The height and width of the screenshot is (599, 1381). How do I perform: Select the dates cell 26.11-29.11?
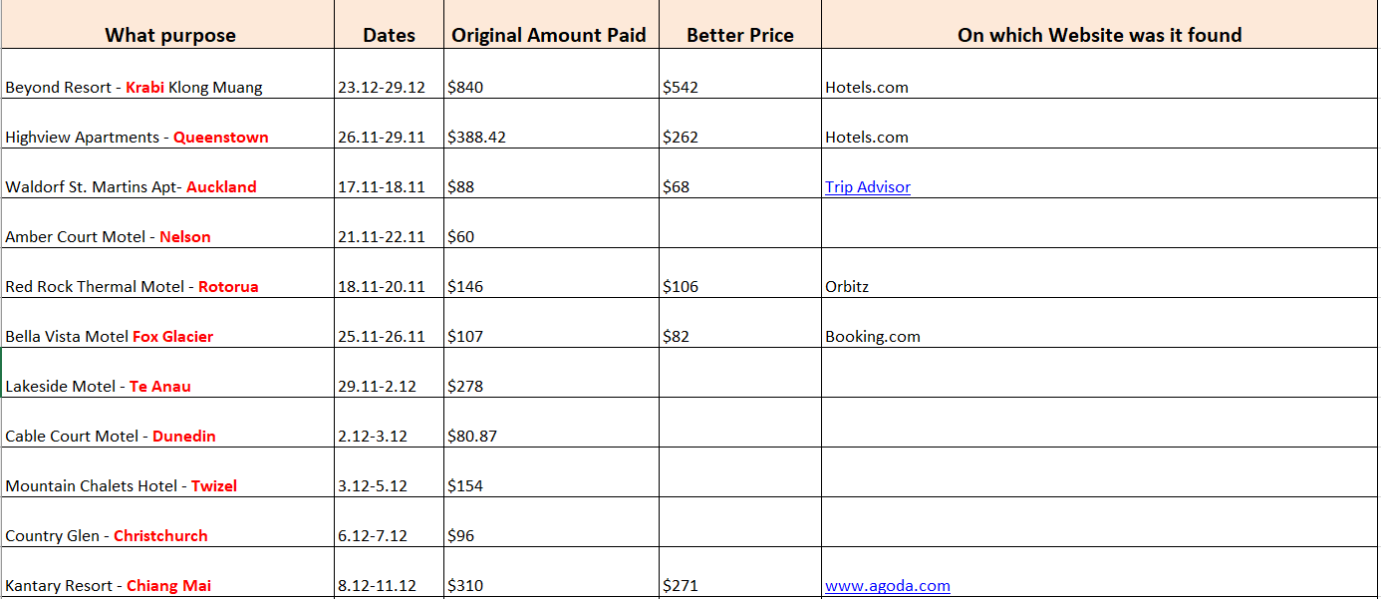(x=389, y=125)
